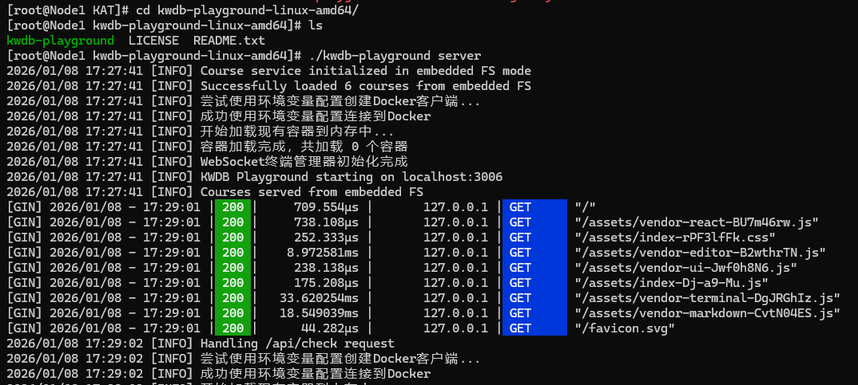Click the "/assets/vendor-terminal-DgJRGhIz.js" path
Viewport: 858px width, 385px height.
point(708,298)
